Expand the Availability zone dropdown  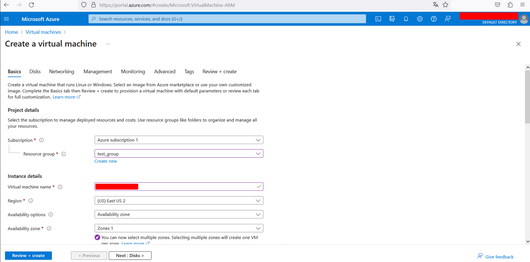[x=179, y=228]
